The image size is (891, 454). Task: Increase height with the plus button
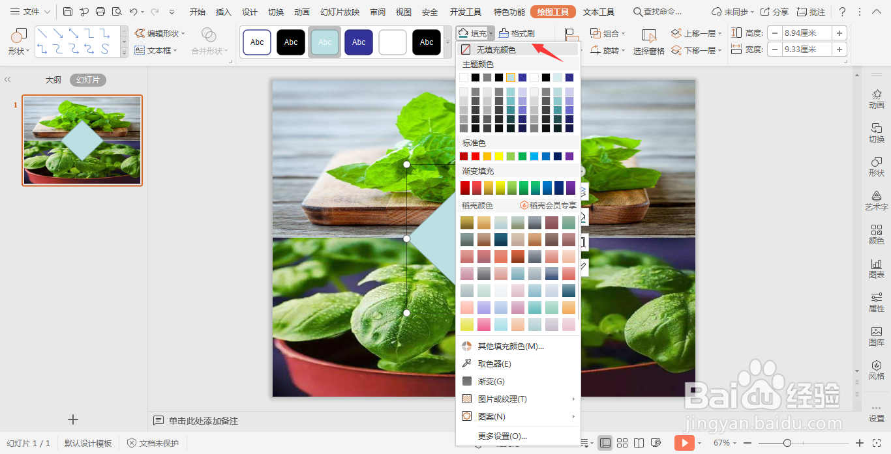pos(839,33)
